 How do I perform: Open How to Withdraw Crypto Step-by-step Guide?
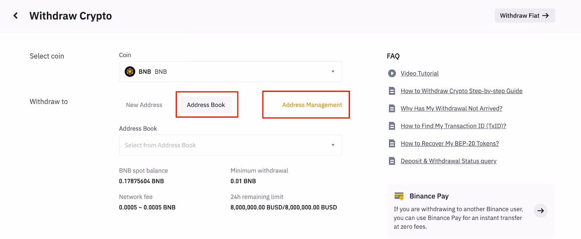coord(461,91)
